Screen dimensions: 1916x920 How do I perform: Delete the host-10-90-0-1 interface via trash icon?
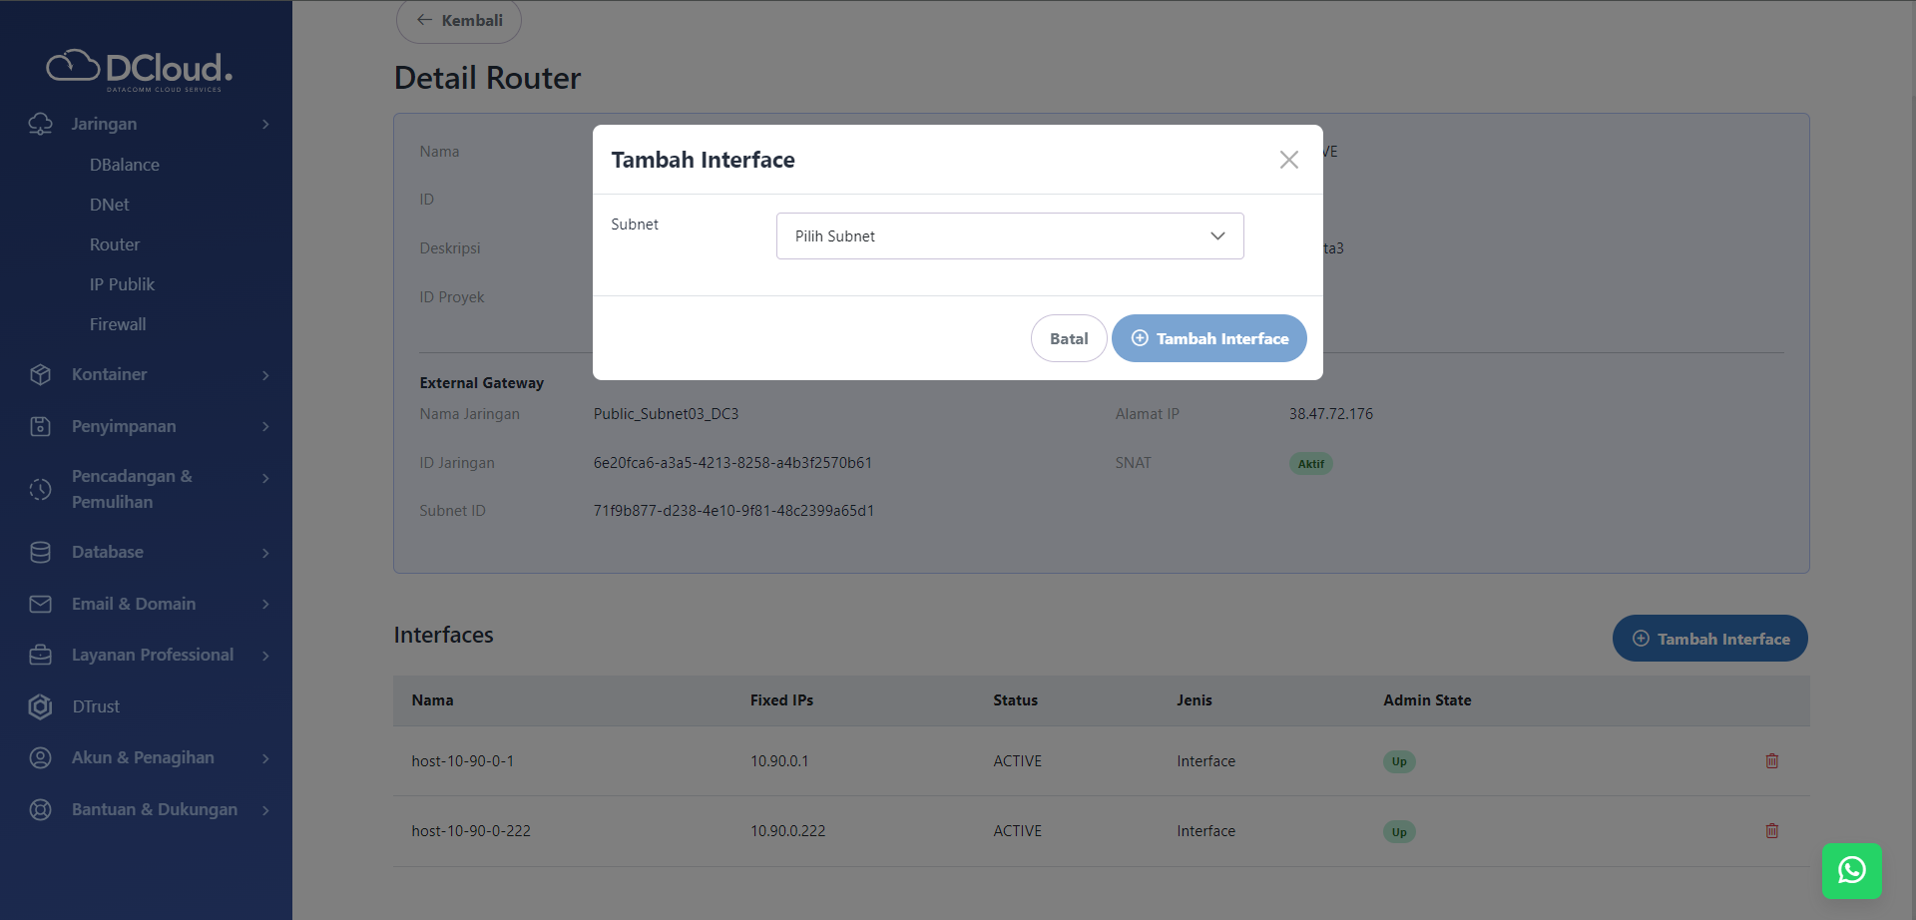tap(1772, 760)
